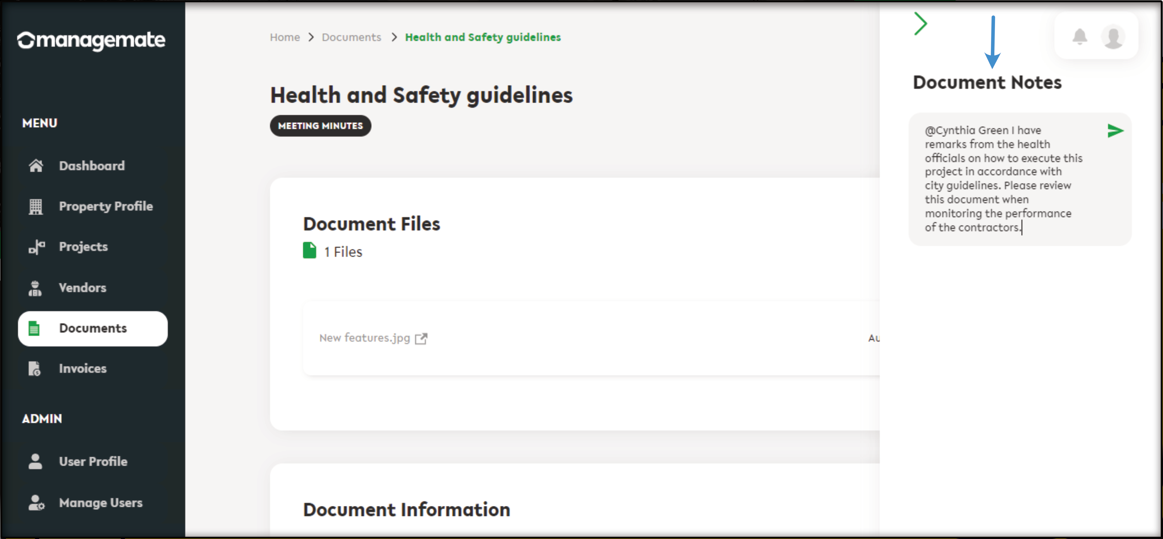Click the Meeting Minutes tag badge
This screenshot has width=1163, height=539.
click(320, 126)
